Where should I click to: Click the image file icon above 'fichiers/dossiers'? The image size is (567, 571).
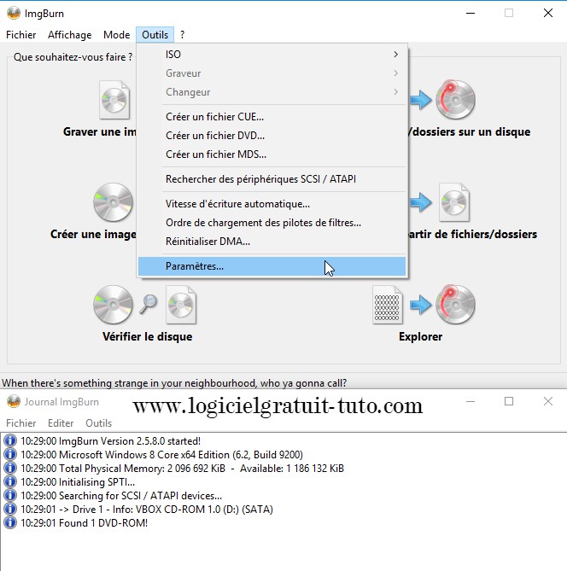pos(454,202)
